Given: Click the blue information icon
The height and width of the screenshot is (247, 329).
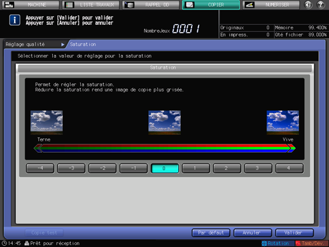Looking at the screenshot, I should point(15,20).
